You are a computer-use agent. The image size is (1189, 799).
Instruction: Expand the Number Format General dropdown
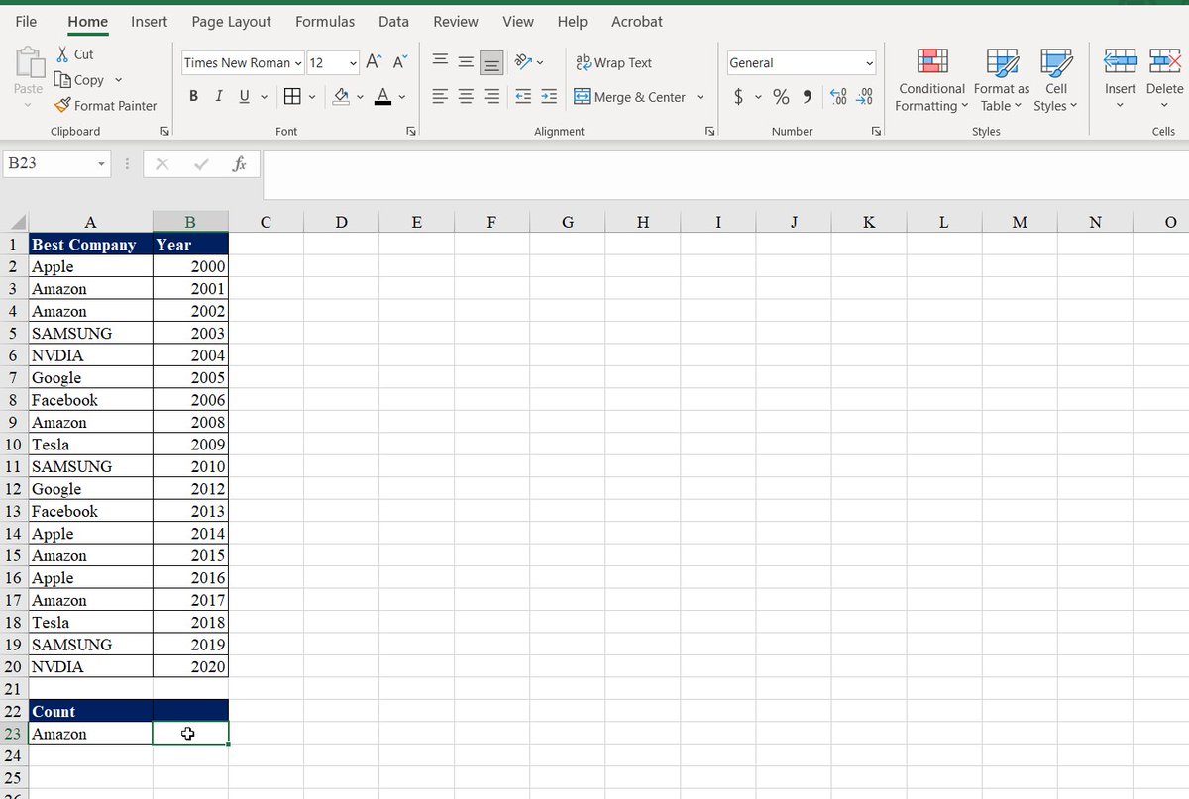coord(870,63)
